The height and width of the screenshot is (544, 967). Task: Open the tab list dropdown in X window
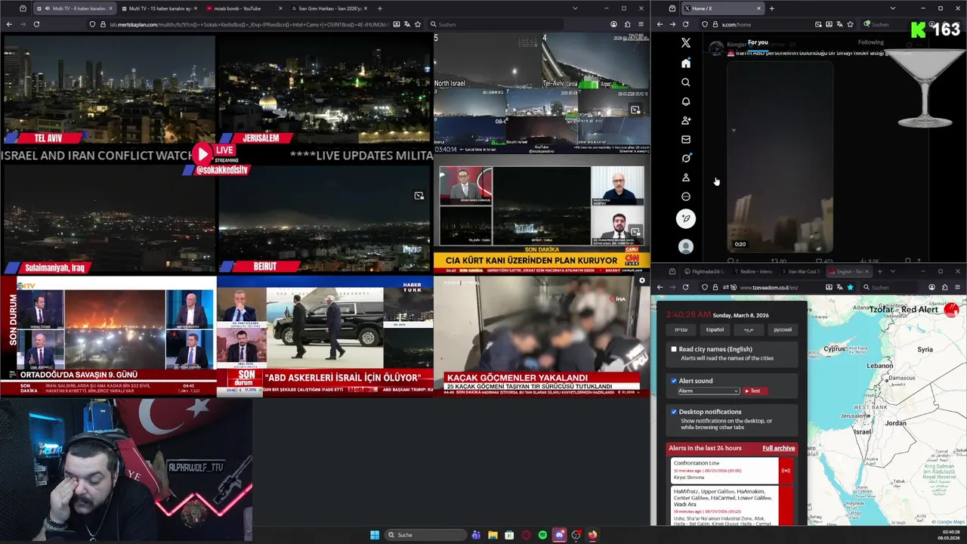[892, 8]
